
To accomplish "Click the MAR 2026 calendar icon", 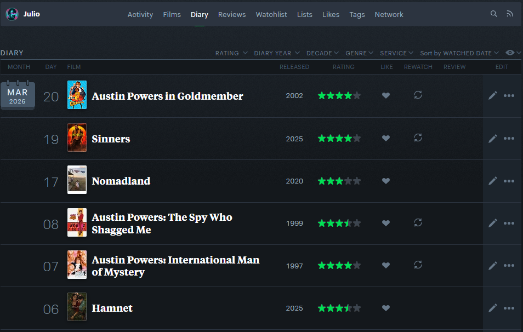I will pos(18,95).
